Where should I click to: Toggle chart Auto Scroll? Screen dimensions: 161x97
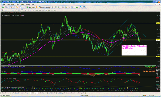click(70, 7)
